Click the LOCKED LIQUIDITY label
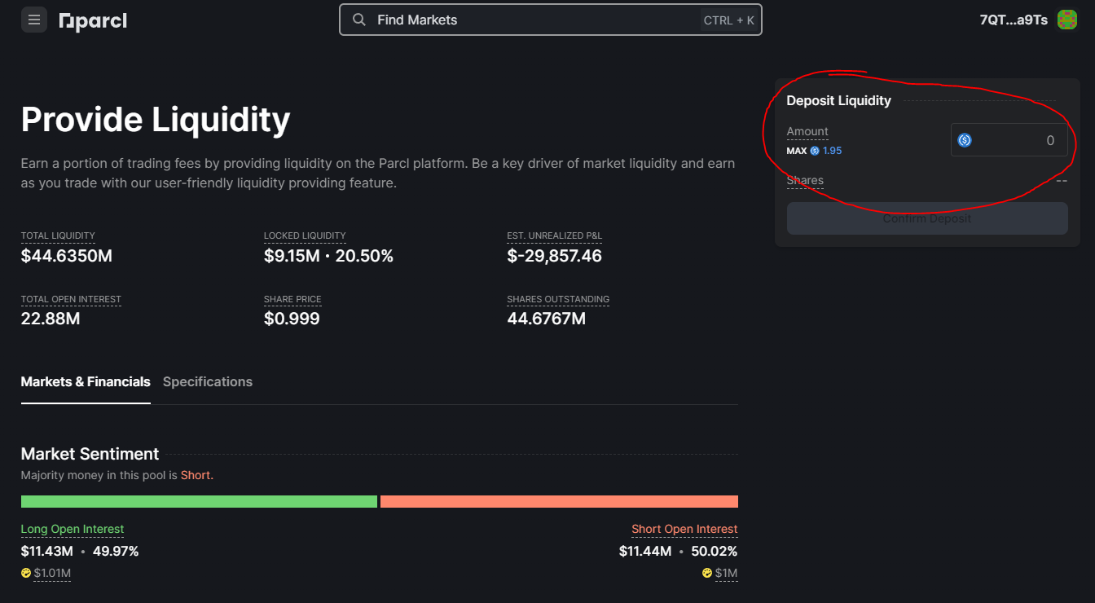 coord(305,235)
